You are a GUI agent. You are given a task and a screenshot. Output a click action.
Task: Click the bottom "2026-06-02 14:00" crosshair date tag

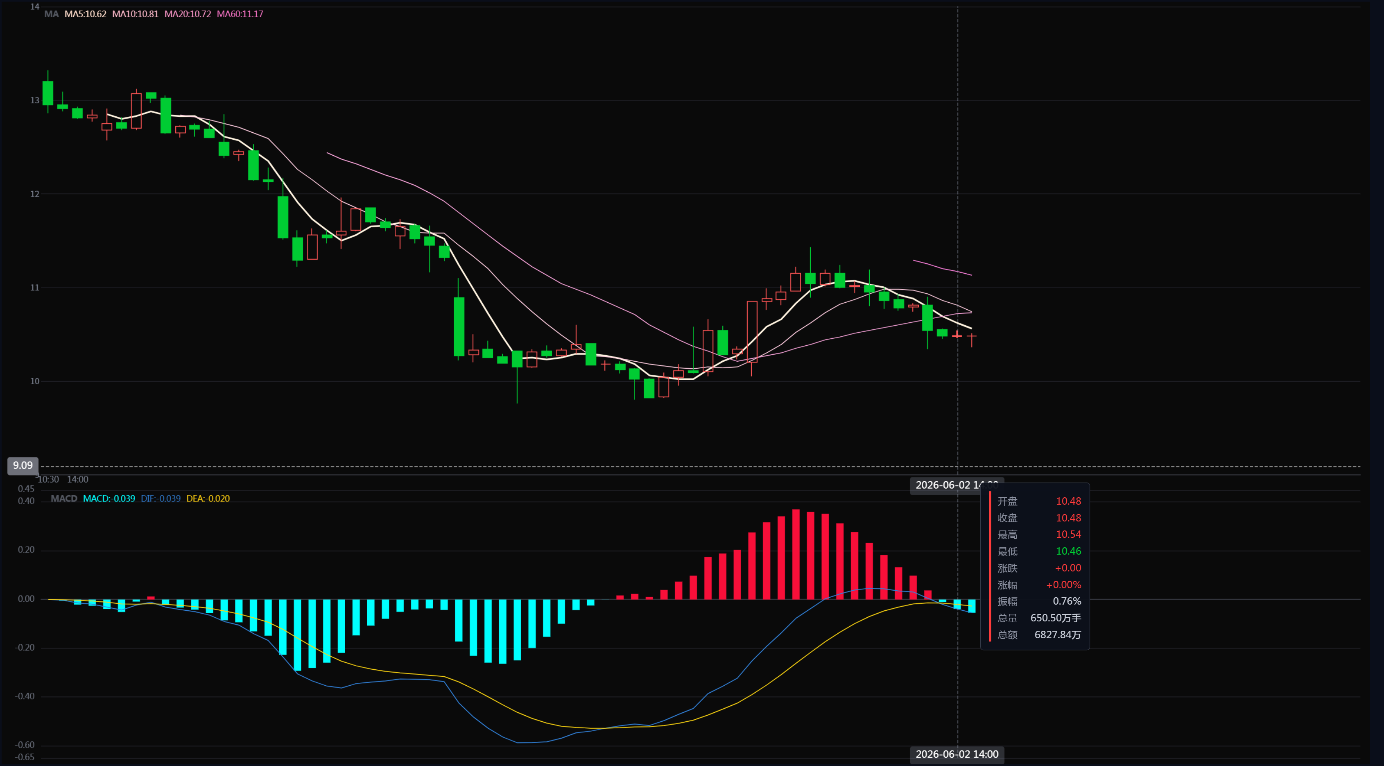click(x=957, y=754)
